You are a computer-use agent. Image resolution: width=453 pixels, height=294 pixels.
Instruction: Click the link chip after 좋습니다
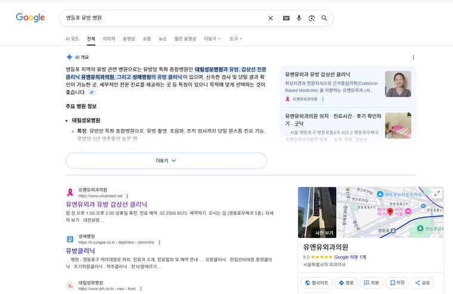(92, 92)
